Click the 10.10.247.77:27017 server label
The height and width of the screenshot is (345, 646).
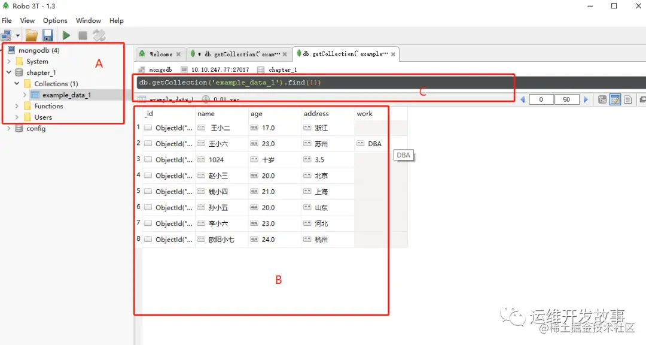click(220, 69)
